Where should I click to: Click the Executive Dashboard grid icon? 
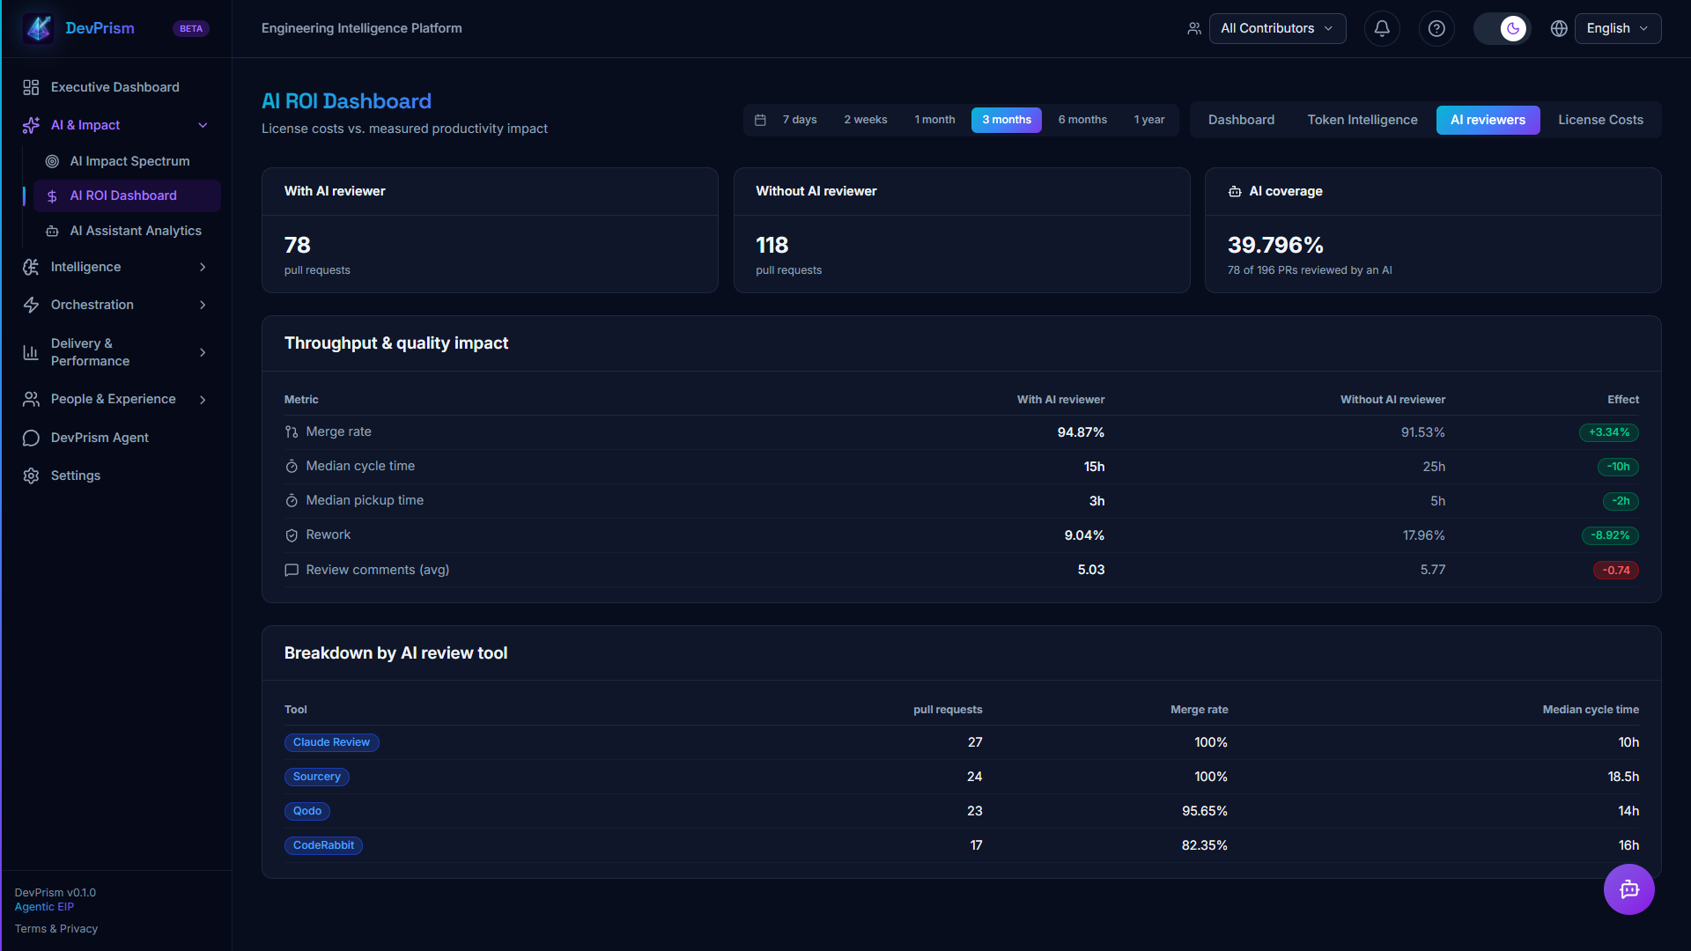(x=31, y=87)
